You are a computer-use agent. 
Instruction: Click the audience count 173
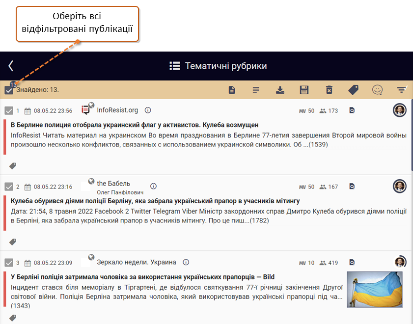tap(333, 110)
